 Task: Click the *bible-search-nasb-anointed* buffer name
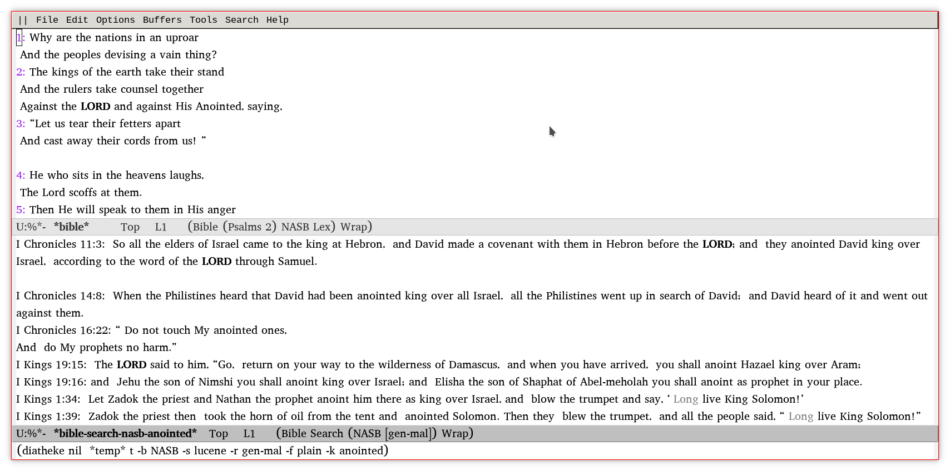(x=125, y=434)
